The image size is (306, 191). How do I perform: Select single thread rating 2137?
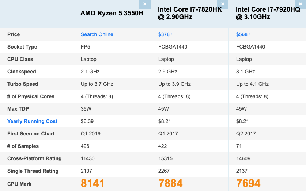[242, 171]
